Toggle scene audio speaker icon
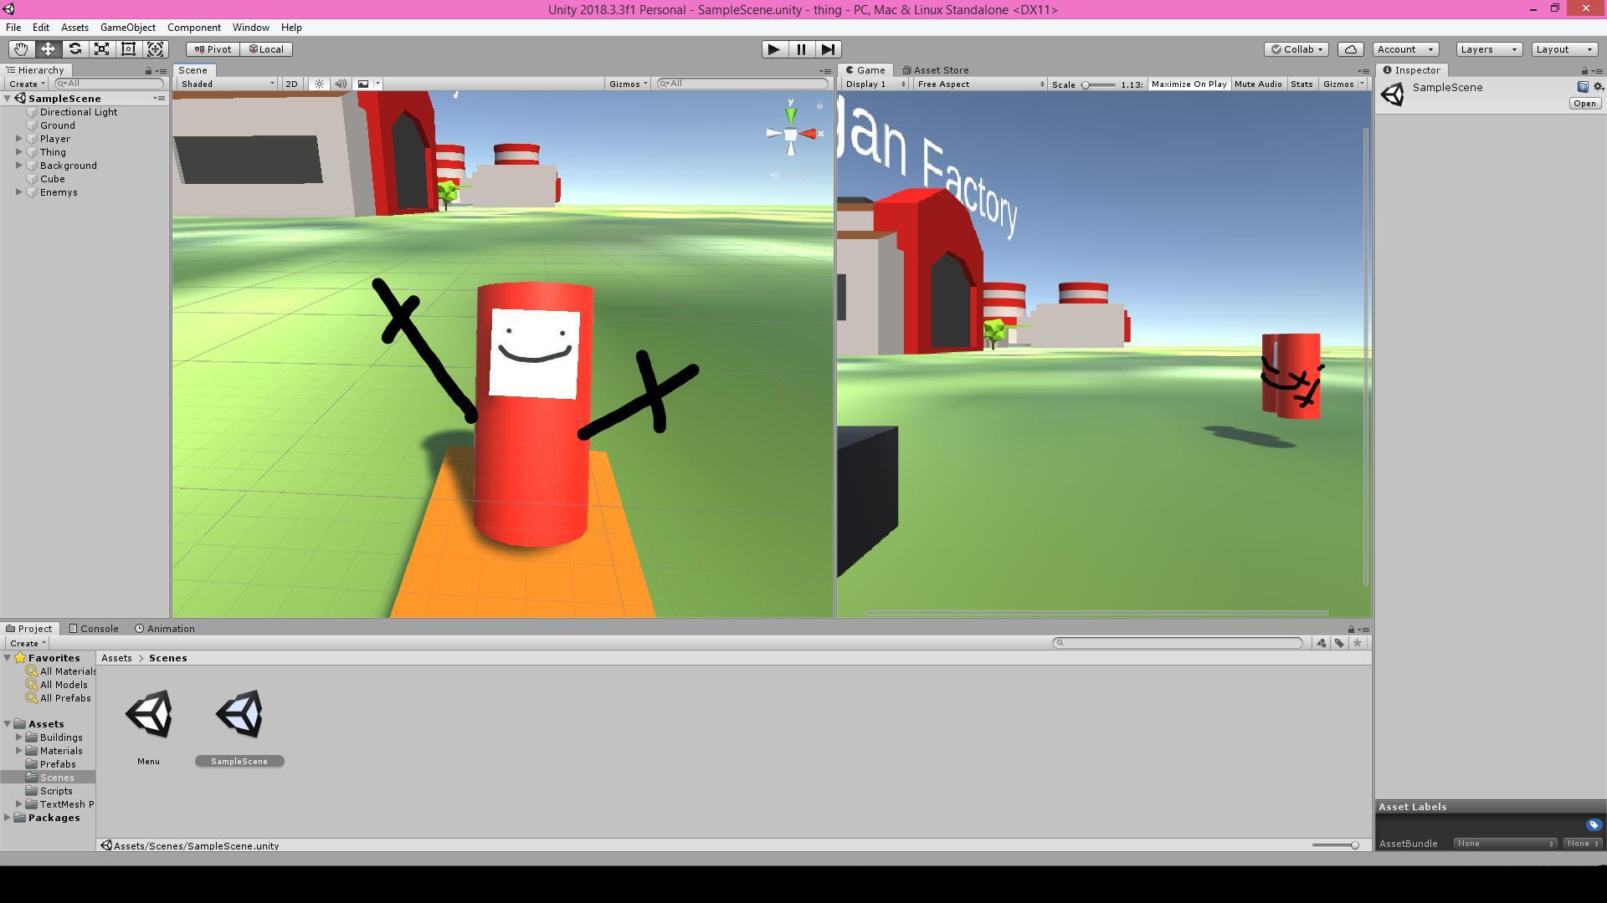 341,84
